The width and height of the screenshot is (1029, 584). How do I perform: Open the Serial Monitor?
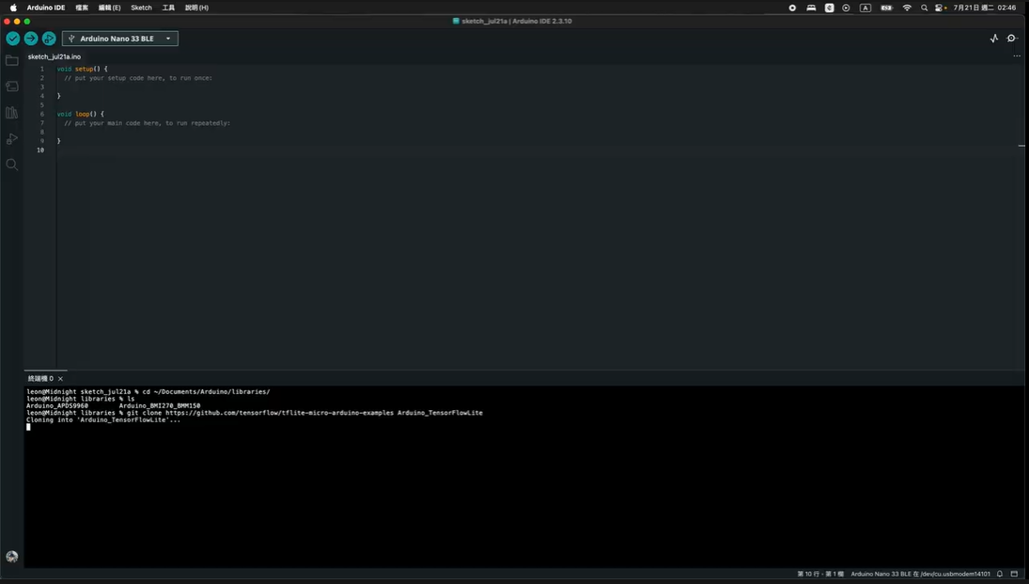coord(1013,39)
